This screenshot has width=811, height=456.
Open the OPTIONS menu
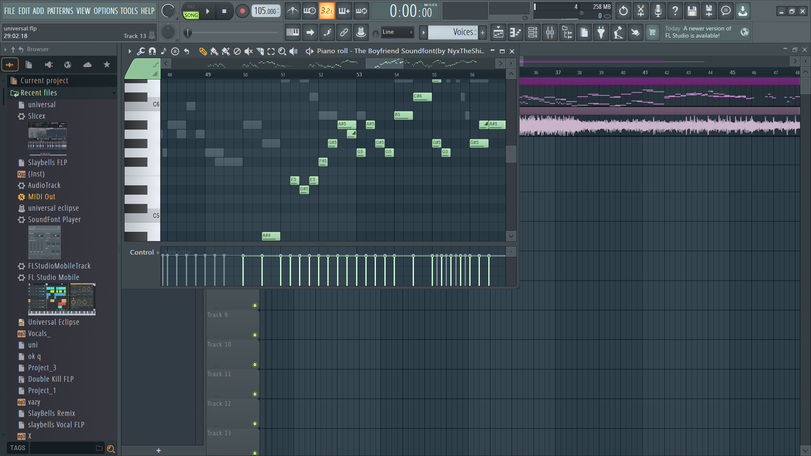pyautogui.click(x=105, y=11)
